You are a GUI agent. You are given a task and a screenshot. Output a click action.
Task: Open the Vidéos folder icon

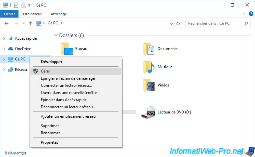click(149, 85)
